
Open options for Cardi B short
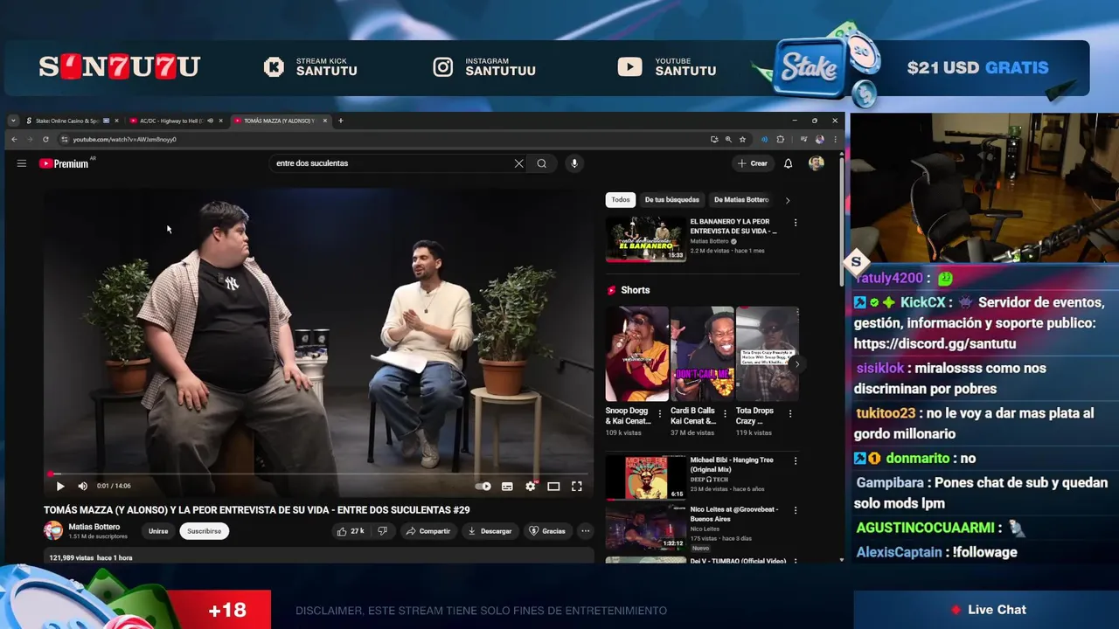[726, 414]
